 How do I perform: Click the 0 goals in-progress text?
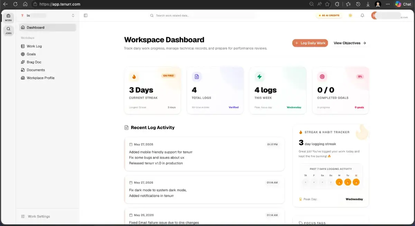(x=359, y=107)
